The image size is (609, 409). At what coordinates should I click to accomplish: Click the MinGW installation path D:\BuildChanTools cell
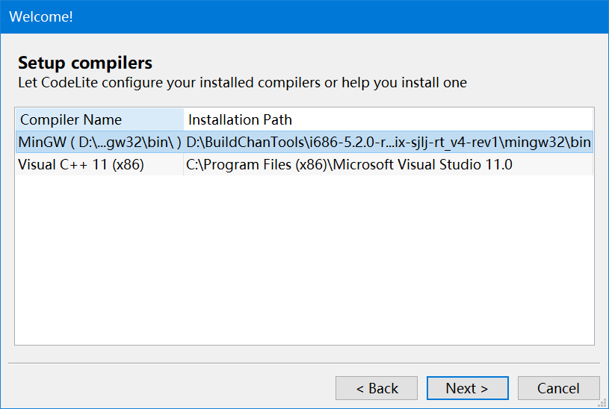(388, 142)
